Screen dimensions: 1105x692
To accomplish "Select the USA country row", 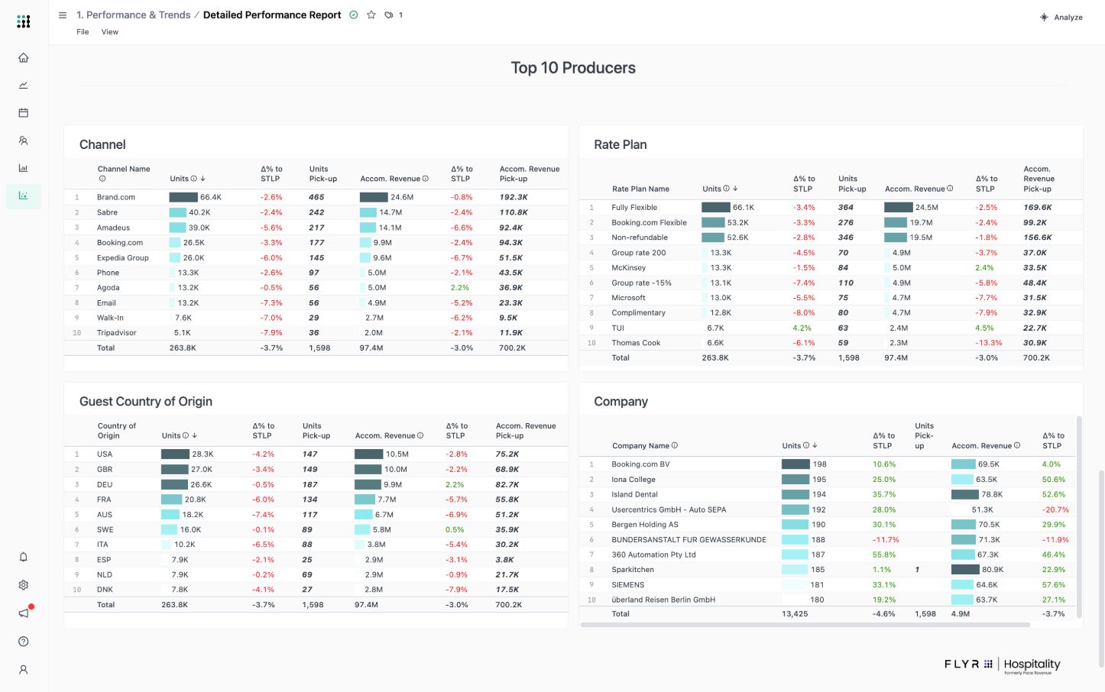I will pyautogui.click(x=316, y=454).
